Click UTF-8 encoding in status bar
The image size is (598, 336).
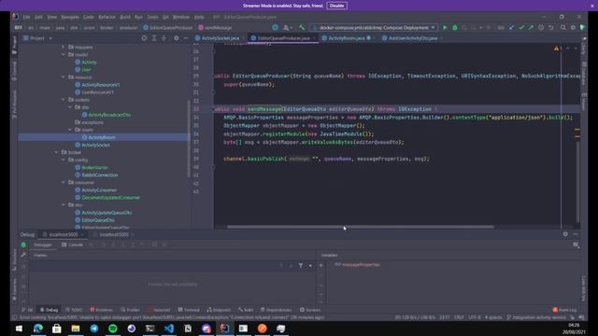[474, 317]
